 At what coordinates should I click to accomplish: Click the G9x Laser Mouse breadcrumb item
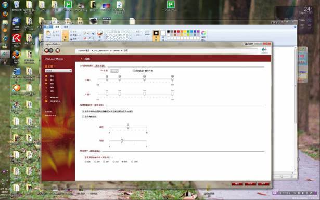pyautogui.click(x=101, y=50)
